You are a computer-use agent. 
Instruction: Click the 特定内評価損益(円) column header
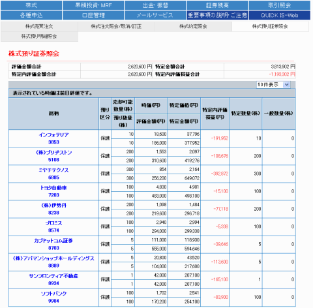click(215, 114)
